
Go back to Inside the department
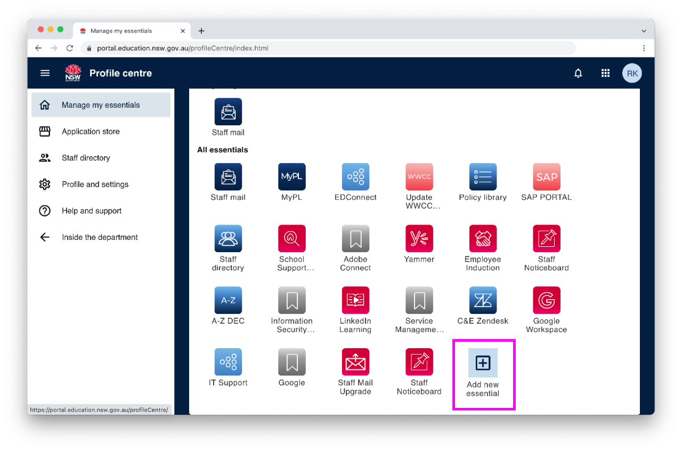[101, 237]
